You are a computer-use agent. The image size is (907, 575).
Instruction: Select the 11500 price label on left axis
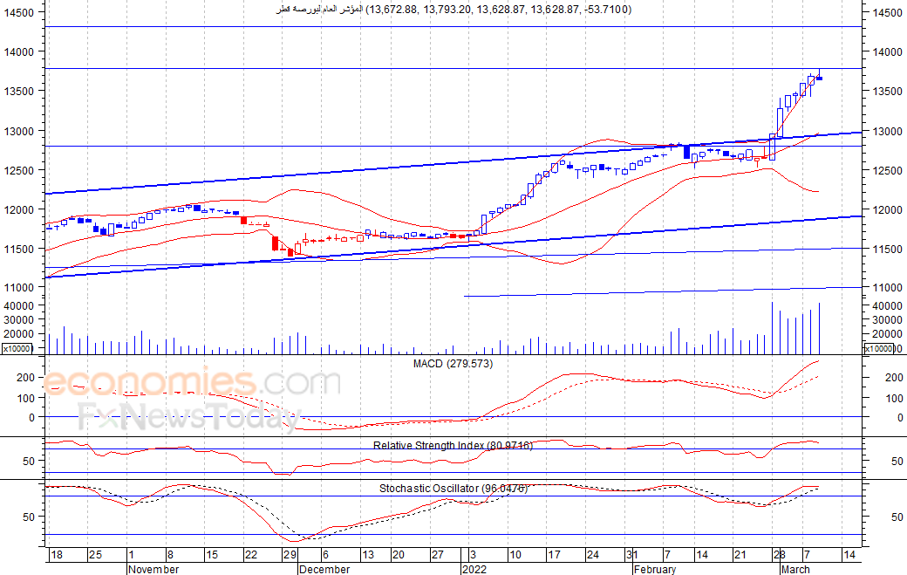[19, 250]
